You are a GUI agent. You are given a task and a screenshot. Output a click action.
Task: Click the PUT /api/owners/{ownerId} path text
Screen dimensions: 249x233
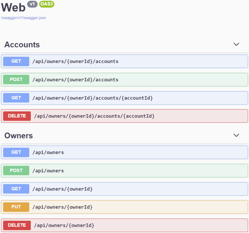[62, 207]
